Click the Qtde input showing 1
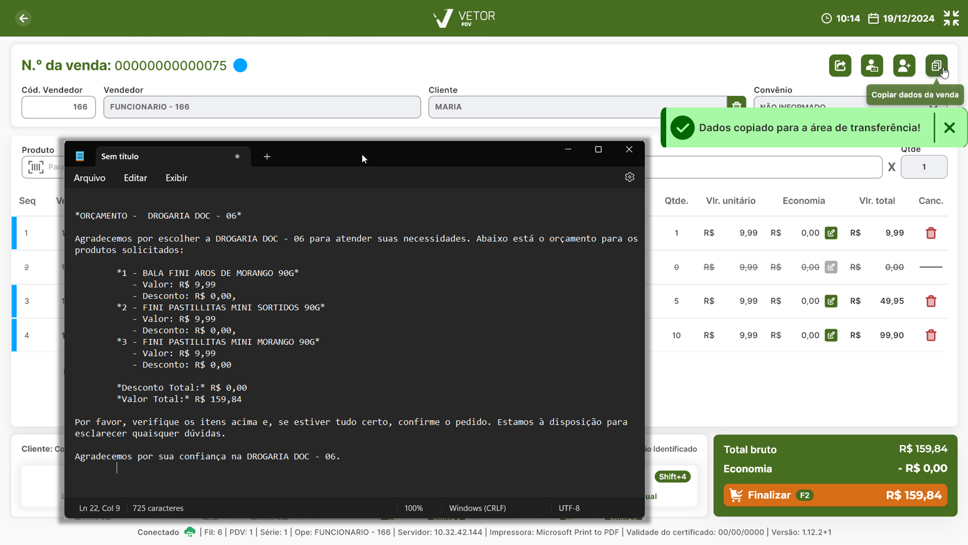Image resolution: width=968 pixels, height=545 pixels. pos(924,167)
